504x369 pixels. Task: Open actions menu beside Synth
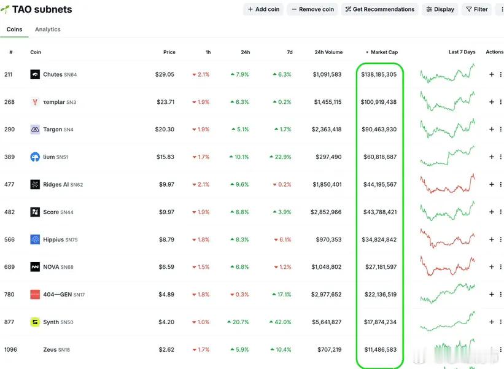click(501, 322)
